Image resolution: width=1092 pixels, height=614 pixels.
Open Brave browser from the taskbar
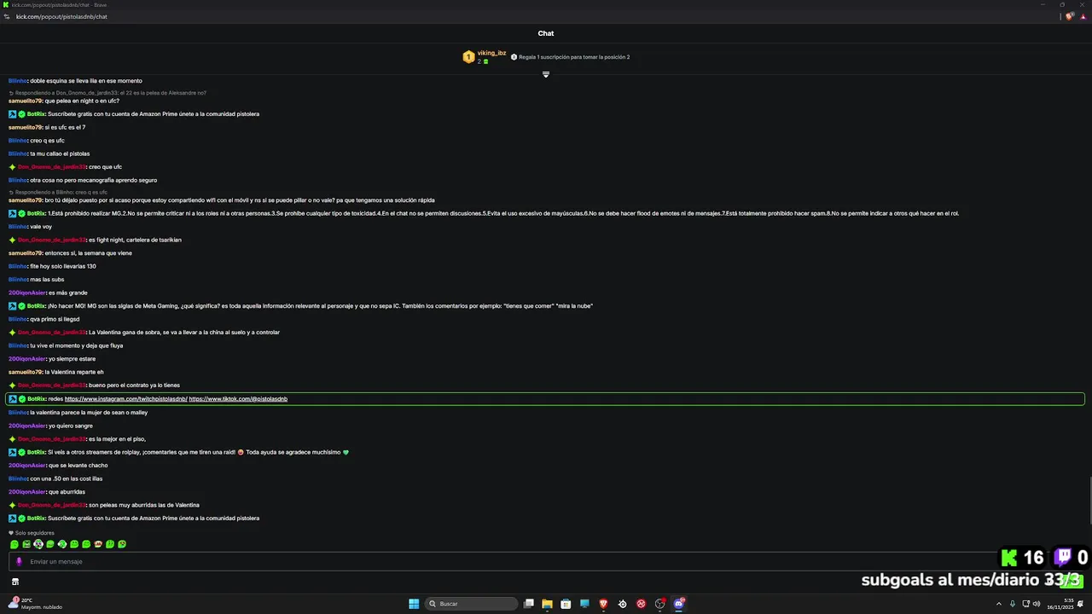point(603,604)
